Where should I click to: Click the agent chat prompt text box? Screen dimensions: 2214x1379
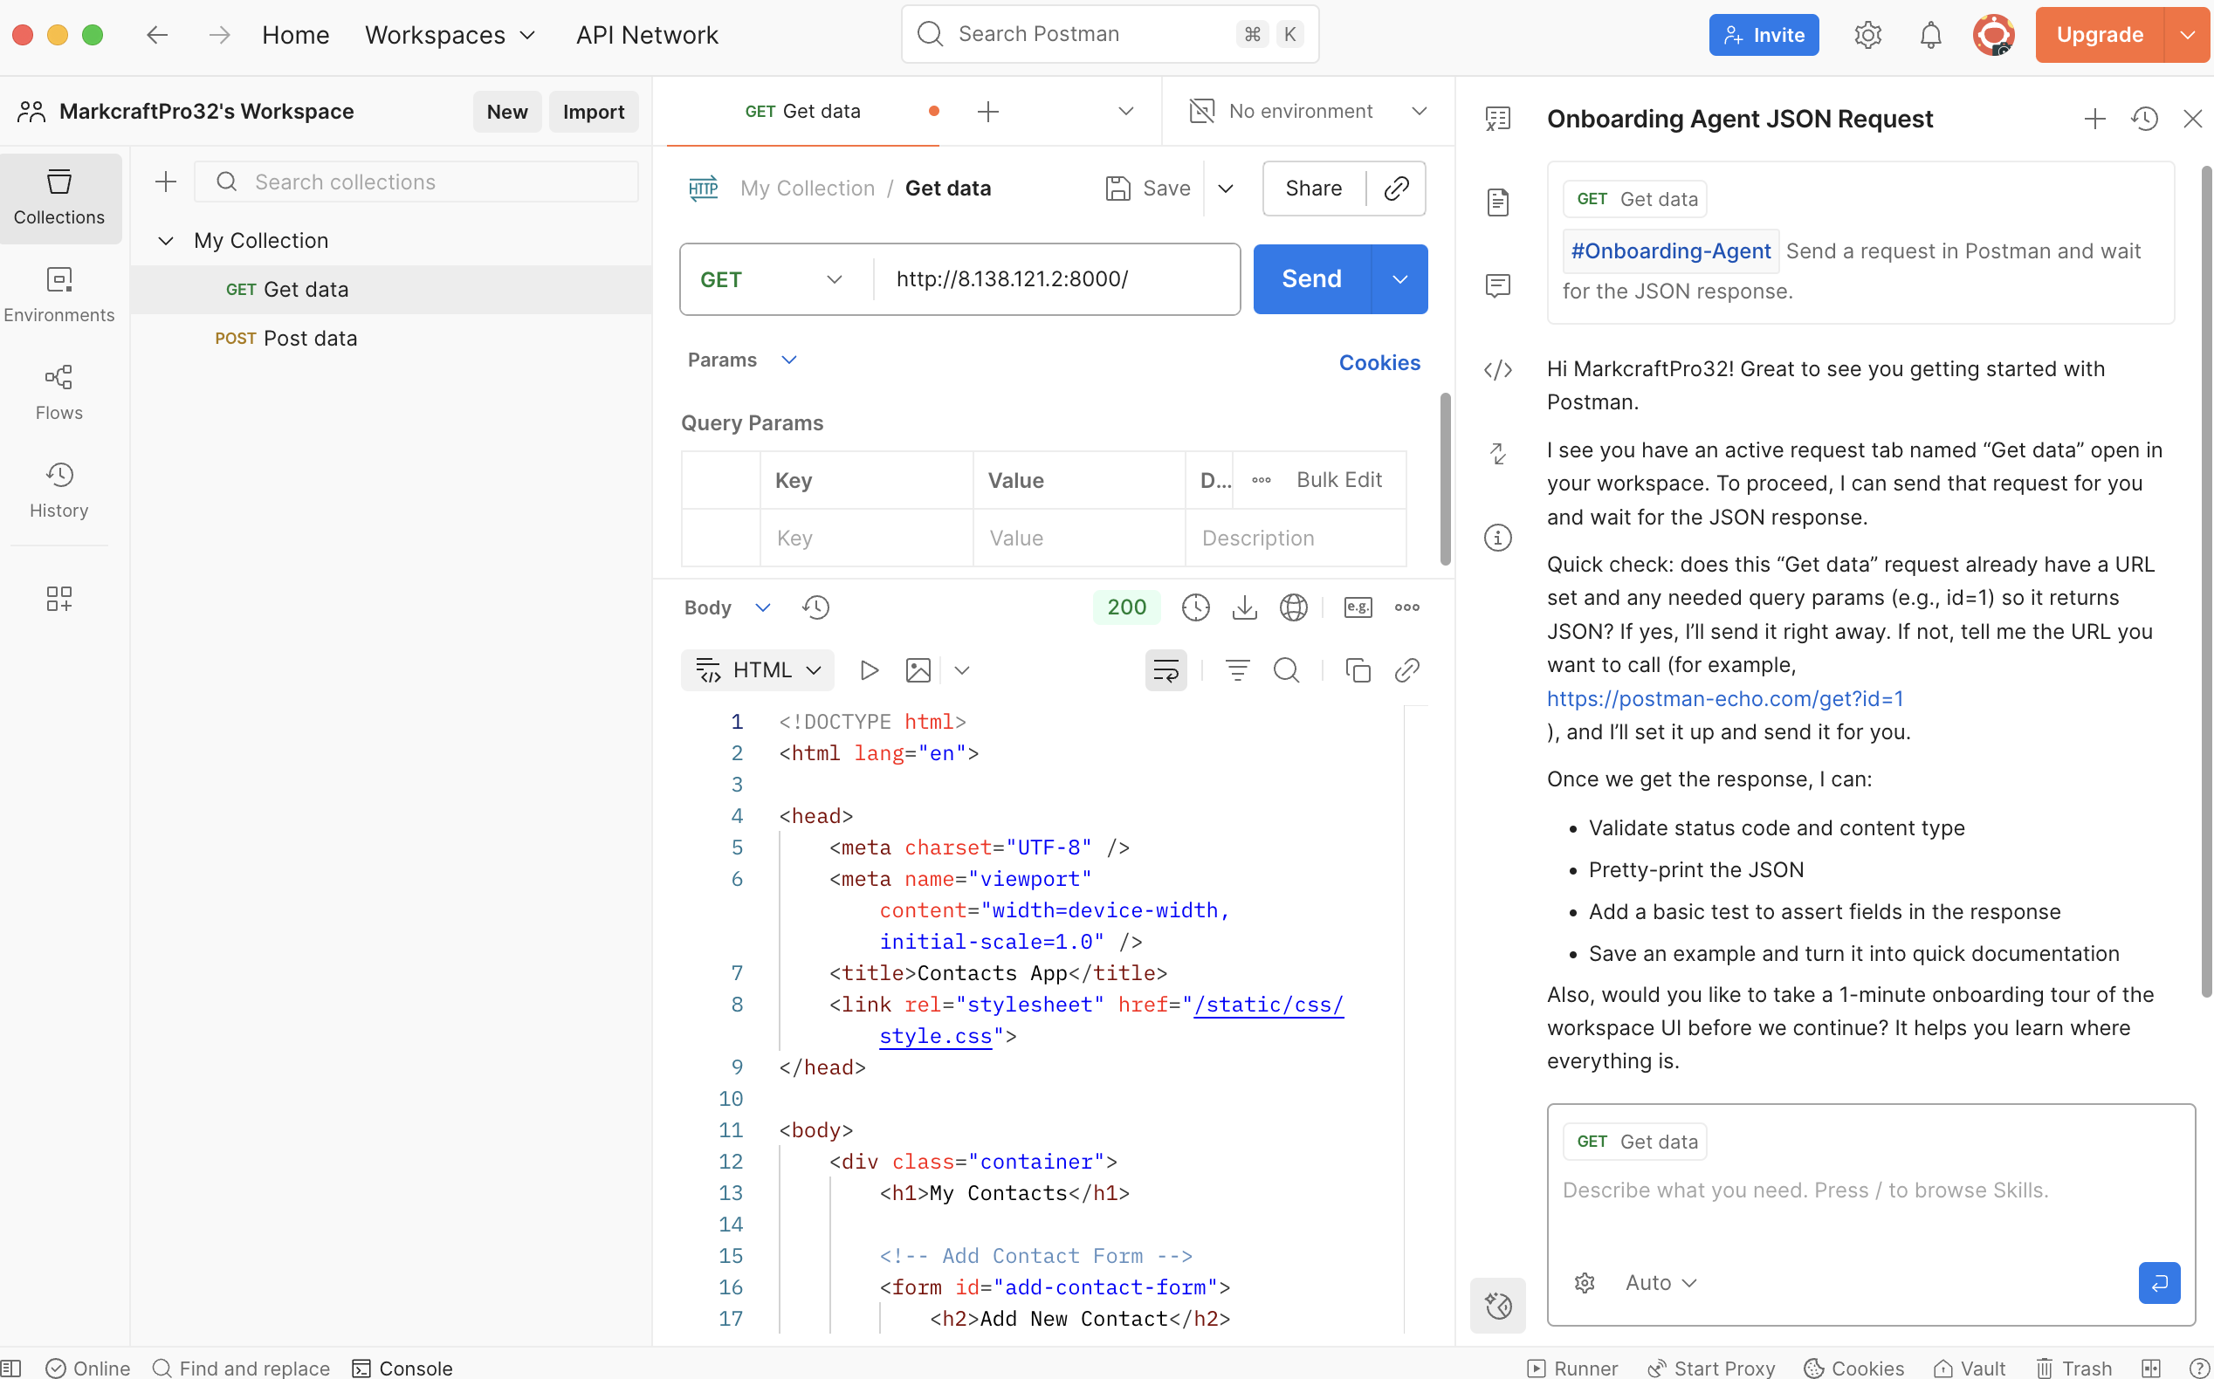tap(1870, 1190)
